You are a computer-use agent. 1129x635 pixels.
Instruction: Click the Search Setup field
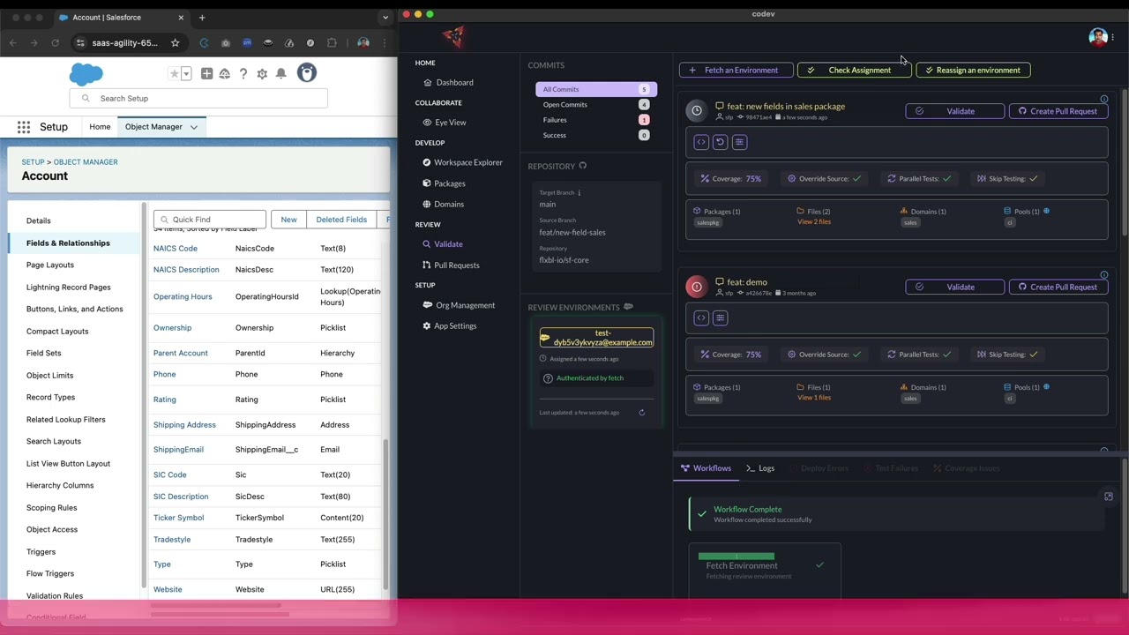[x=198, y=99]
